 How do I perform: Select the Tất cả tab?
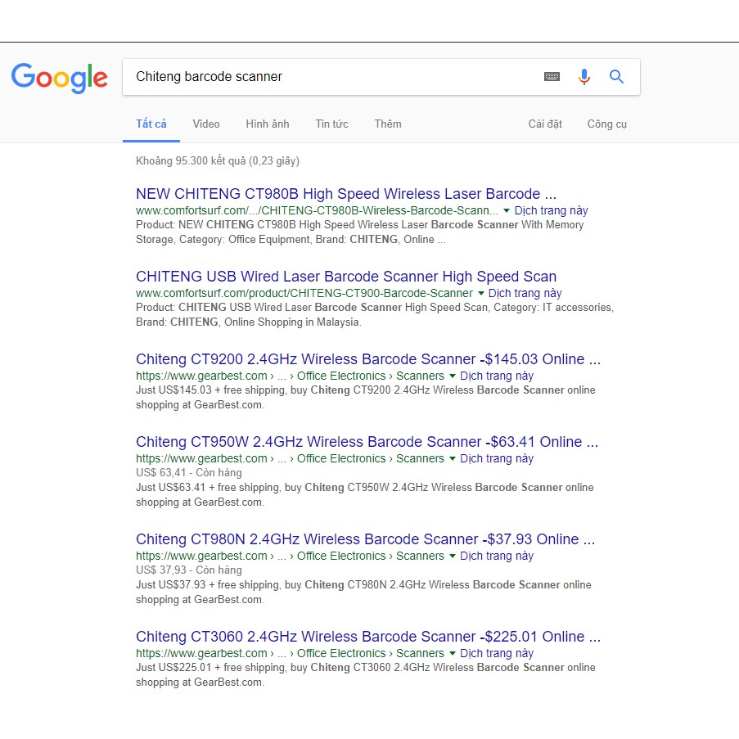(x=151, y=124)
